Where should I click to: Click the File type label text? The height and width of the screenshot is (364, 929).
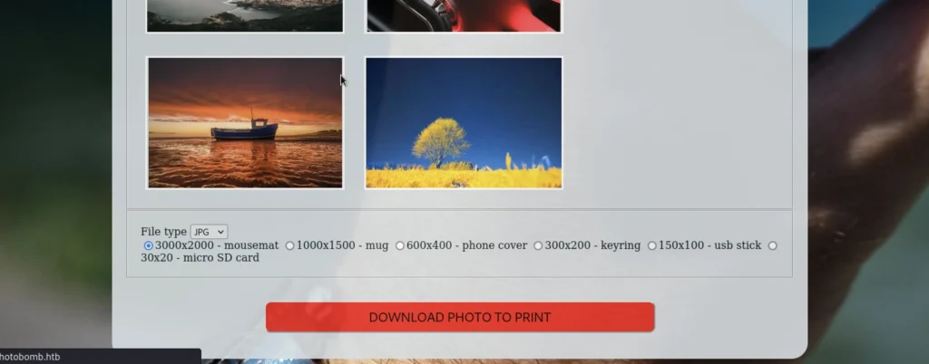pyautogui.click(x=163, y=232)
